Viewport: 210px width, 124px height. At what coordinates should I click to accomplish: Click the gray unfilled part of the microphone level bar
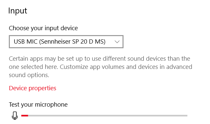(108, 115)
